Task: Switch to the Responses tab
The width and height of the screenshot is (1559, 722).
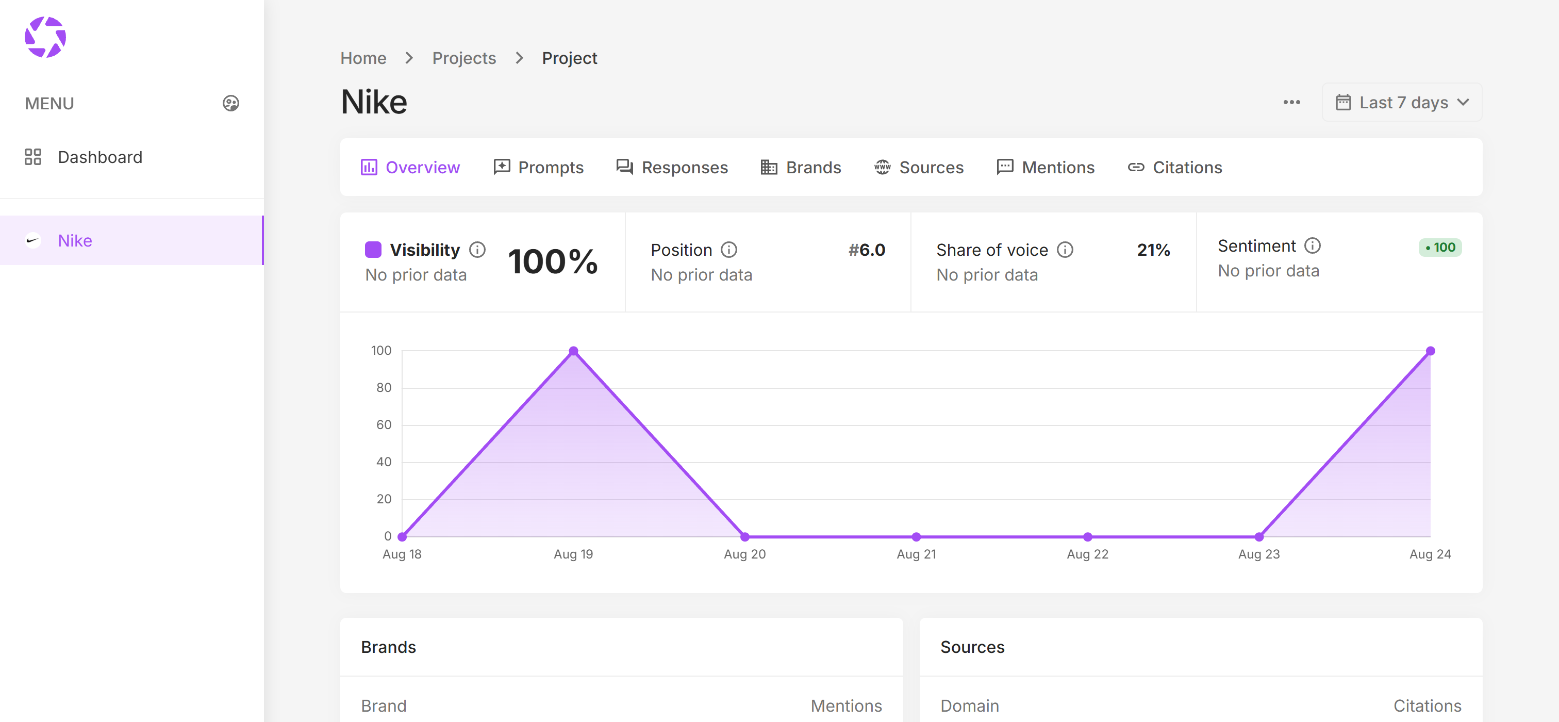Action: (x=672, y=168)
